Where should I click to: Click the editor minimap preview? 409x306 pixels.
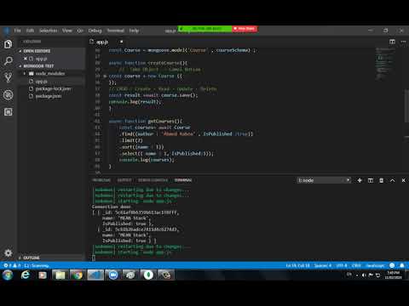(385, 64)
